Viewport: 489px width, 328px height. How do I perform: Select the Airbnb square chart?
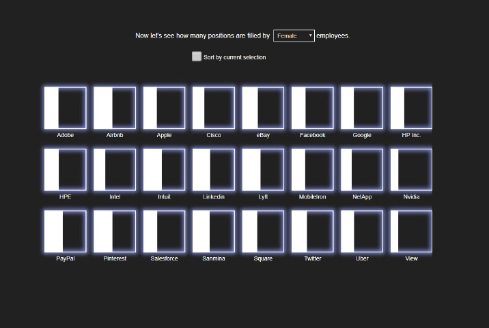tap(115, 108)
